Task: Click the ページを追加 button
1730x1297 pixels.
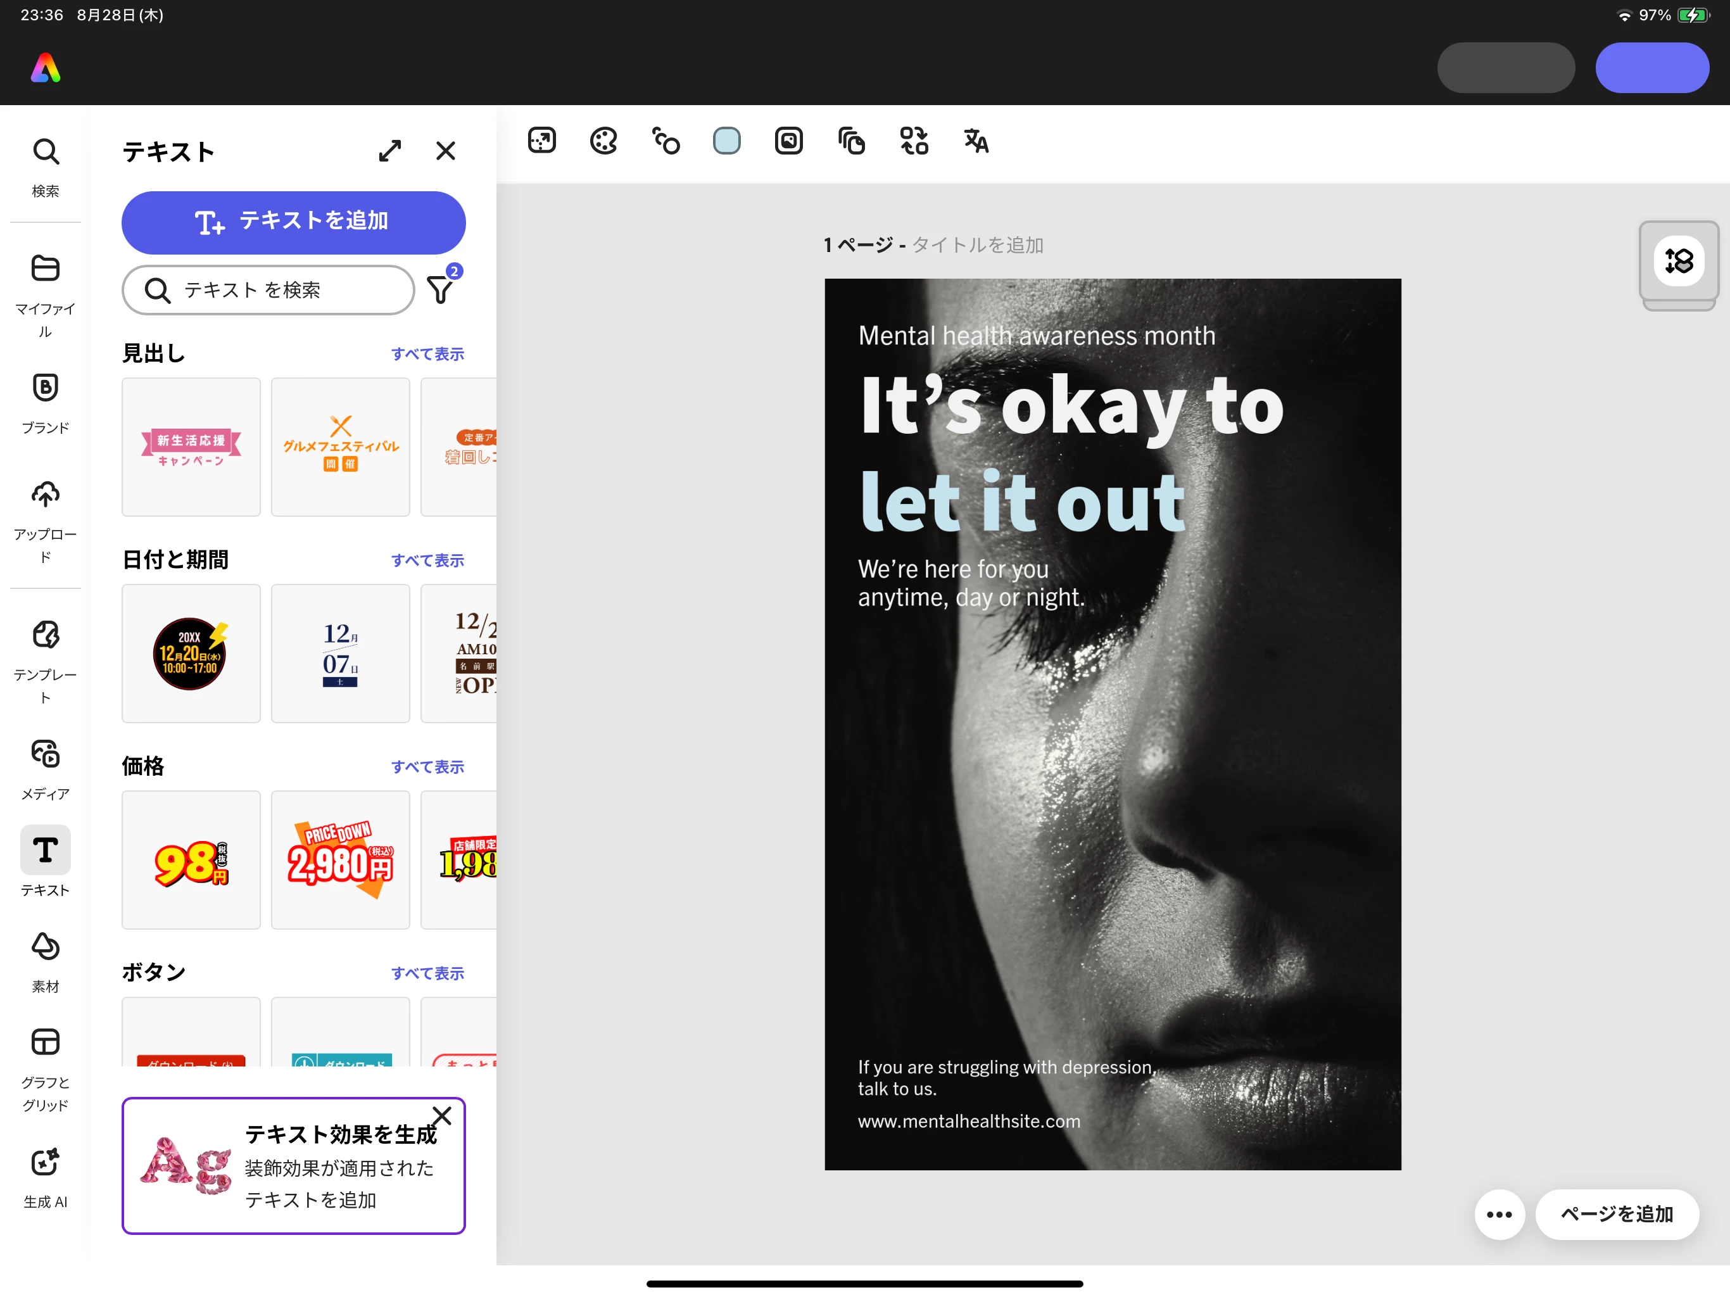Action: (1616, 1214)
